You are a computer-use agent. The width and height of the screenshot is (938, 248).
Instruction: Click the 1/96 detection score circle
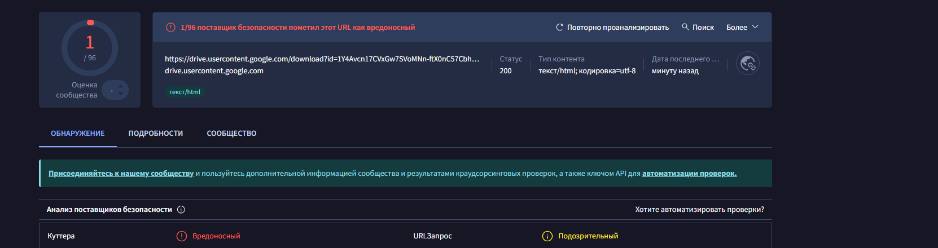(x=90, y=48)
